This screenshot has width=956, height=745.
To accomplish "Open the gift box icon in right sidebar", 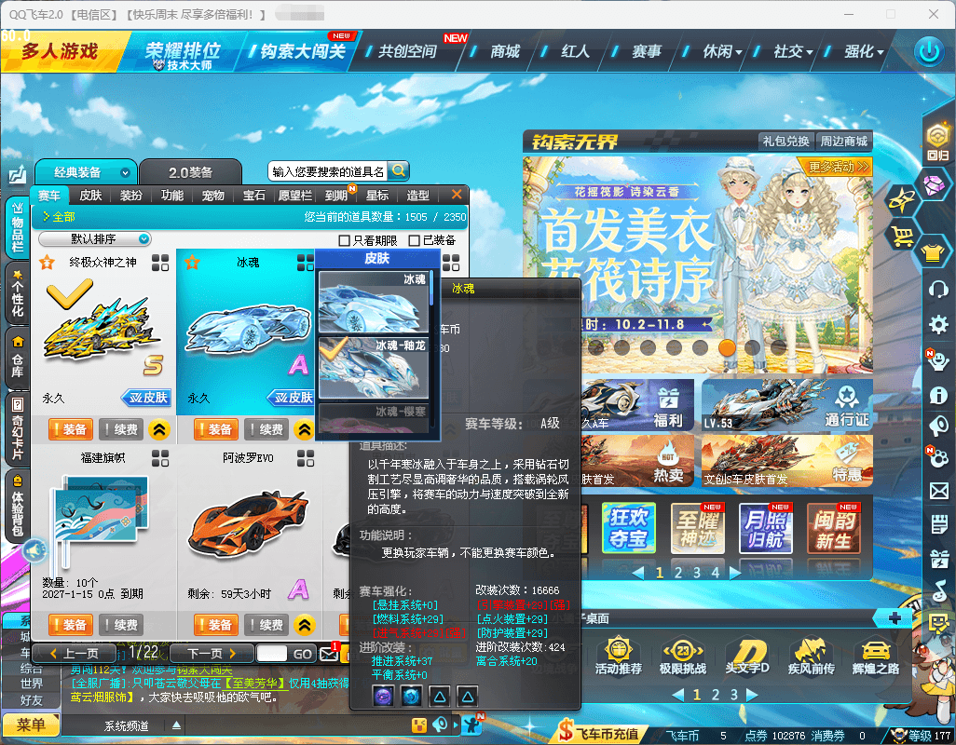I will [938, 558].
